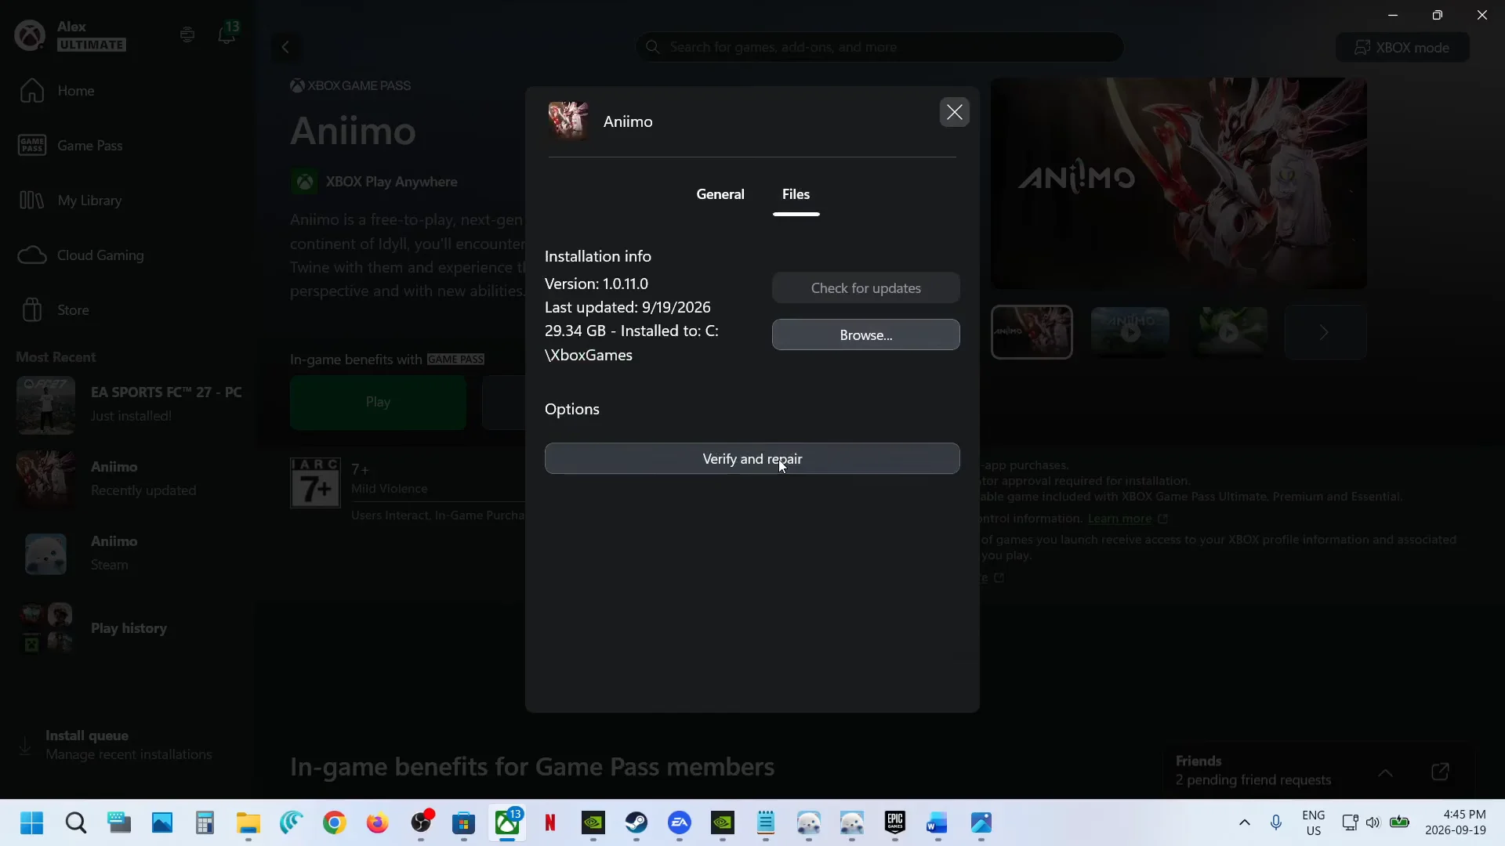The height and width of the screenshot is (846, 1505).
Task: Click the microphone tray icon
Action: pyautogui.click(x=1276, y=823)
